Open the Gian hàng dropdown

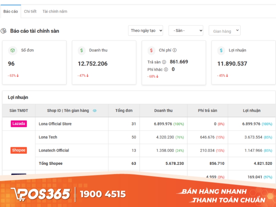pyautogui.click(x=225, y=31)
